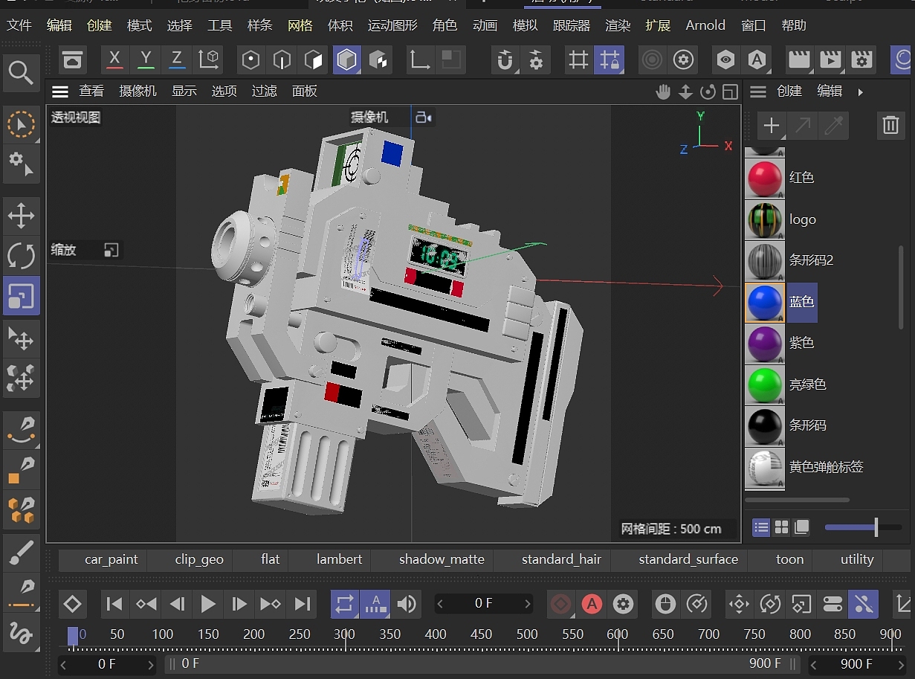
Task: Click the toon shader button
Action: (789, 559)
